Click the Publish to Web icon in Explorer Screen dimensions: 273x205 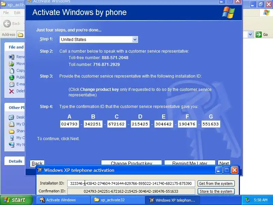12,78
